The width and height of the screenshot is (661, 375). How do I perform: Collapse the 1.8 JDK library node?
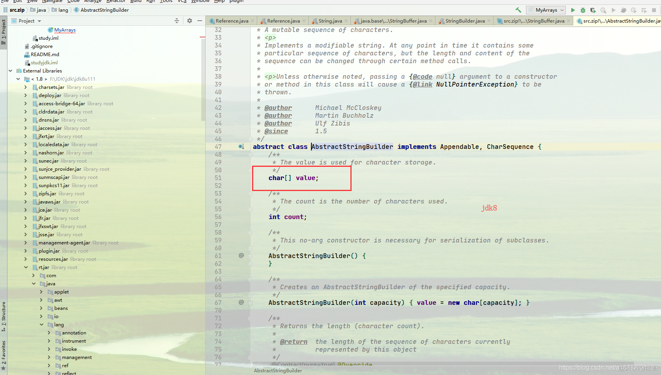(x=18, y=79)
